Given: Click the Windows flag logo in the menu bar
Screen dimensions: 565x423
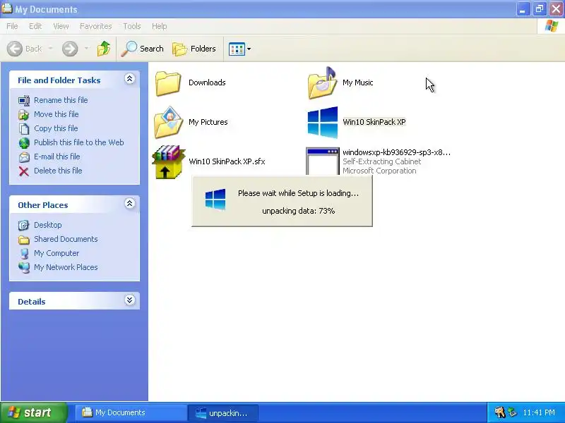Looking at the screenshot, I should [x=552, y=26].
